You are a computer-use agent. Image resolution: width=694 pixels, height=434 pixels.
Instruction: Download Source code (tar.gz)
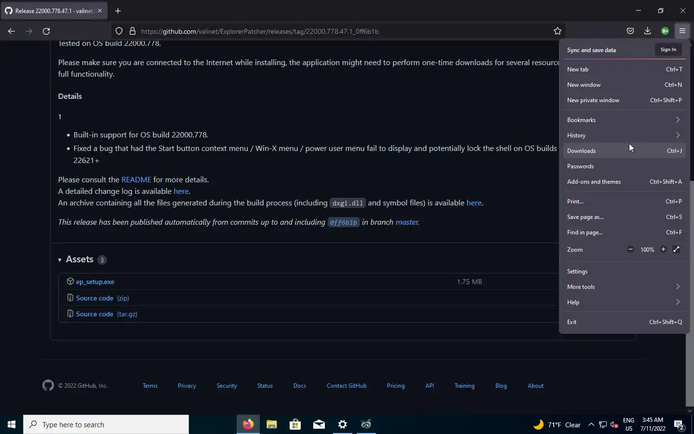107,314
